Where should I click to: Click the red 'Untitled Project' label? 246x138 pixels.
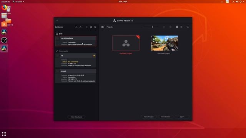click(x=126, y=54)
